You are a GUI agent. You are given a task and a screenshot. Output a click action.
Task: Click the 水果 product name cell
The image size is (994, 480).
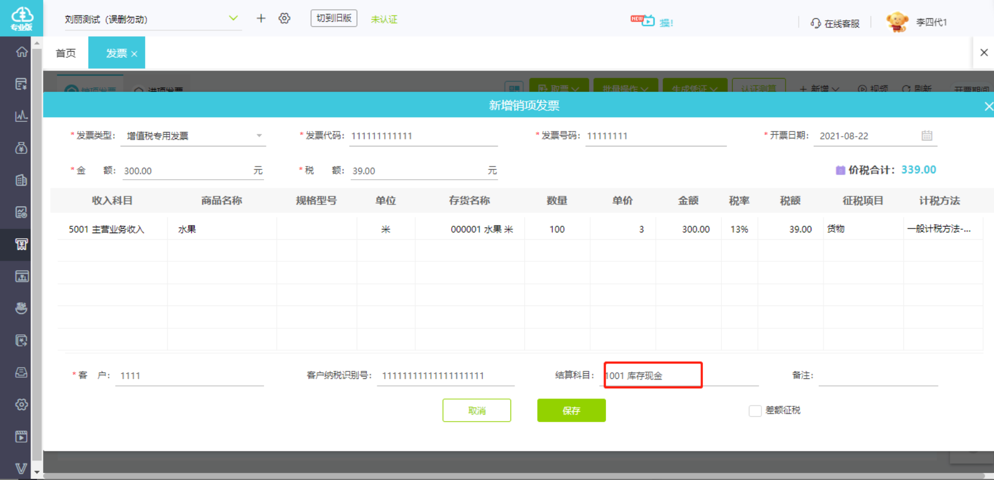pyautogui.click(x=222, y=229)
